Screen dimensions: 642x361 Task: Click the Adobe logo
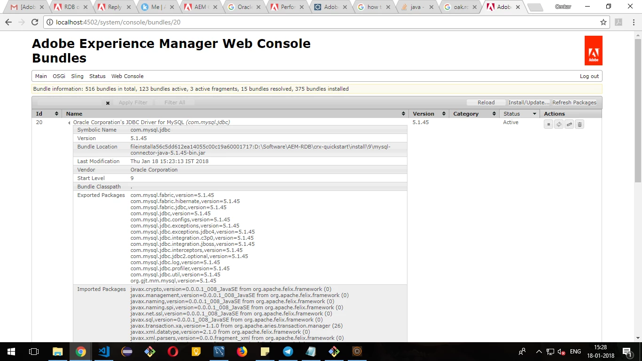[593, 51]
